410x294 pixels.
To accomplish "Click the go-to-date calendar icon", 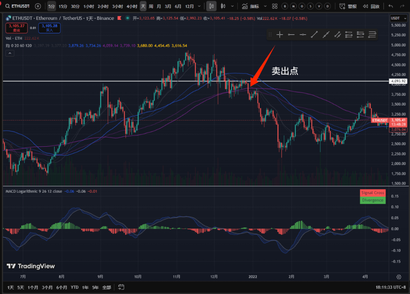I will coord(121,287).
